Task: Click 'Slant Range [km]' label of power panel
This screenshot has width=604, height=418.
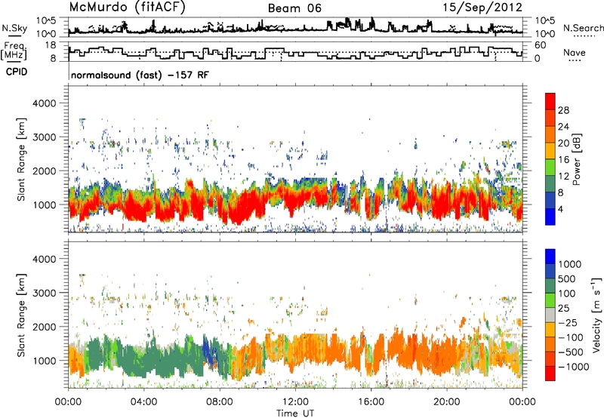Action: point(21,159)
